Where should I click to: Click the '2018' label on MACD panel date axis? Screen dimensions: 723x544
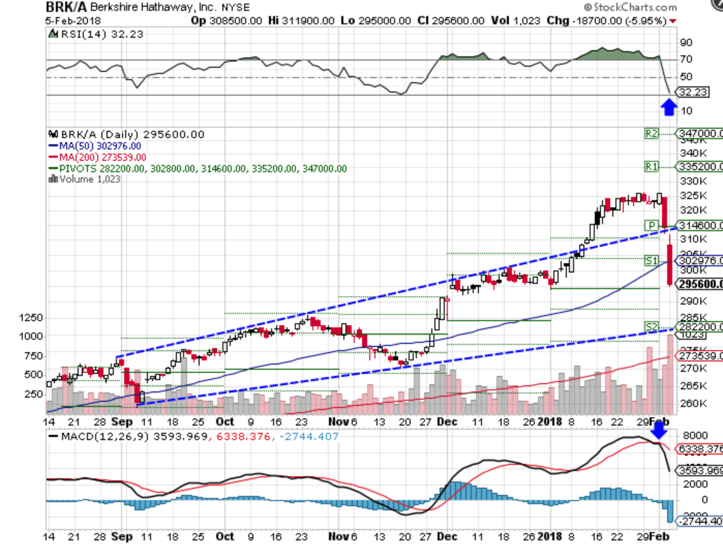click(x=549, y=537)
